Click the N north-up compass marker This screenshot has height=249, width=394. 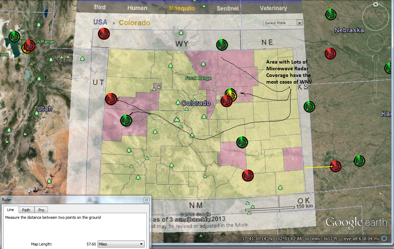[376, 5]
